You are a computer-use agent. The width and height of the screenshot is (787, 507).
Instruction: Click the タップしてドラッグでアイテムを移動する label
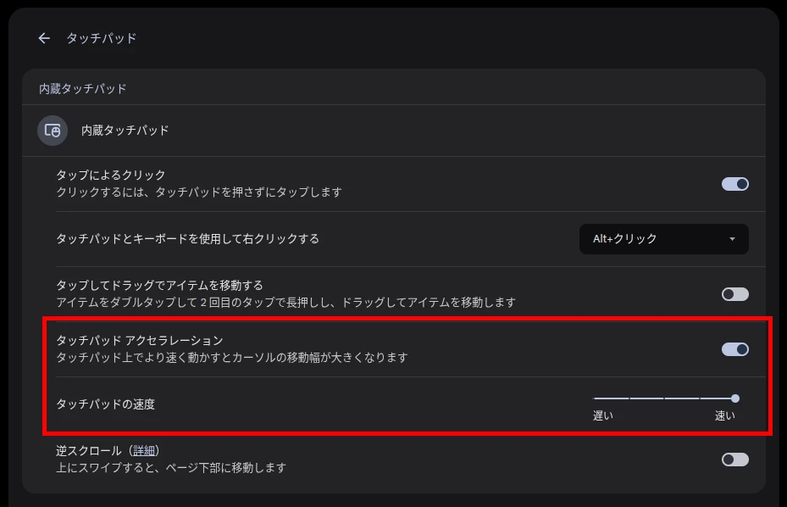click(159, 286)
